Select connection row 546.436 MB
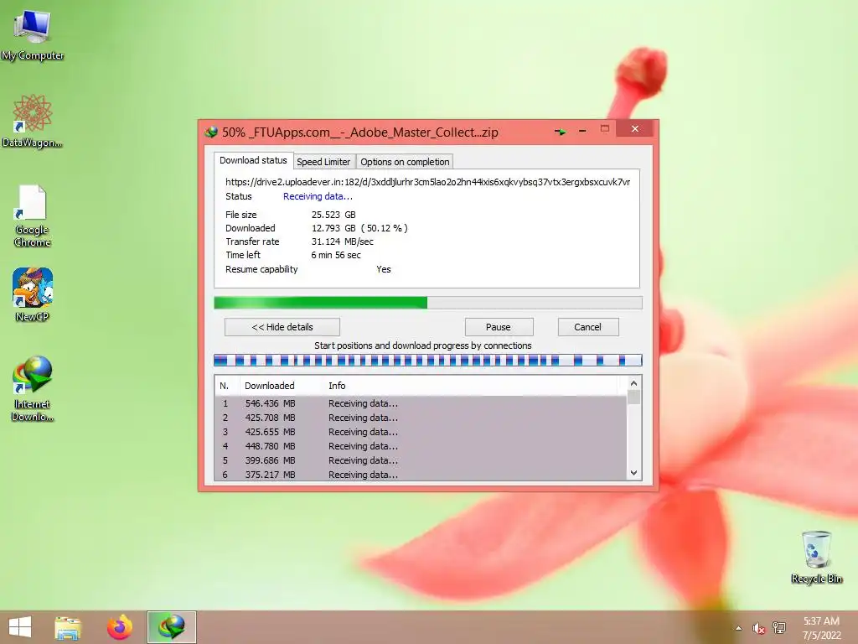 [x=421, y=403]
